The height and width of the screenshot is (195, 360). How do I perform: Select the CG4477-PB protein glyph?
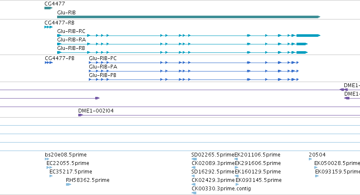(49, 63)
